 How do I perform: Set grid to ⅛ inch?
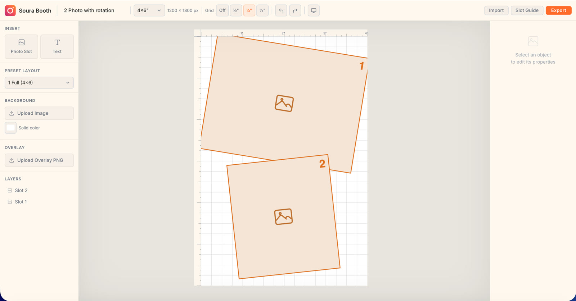pyautogui.click(x=262, y=10)
